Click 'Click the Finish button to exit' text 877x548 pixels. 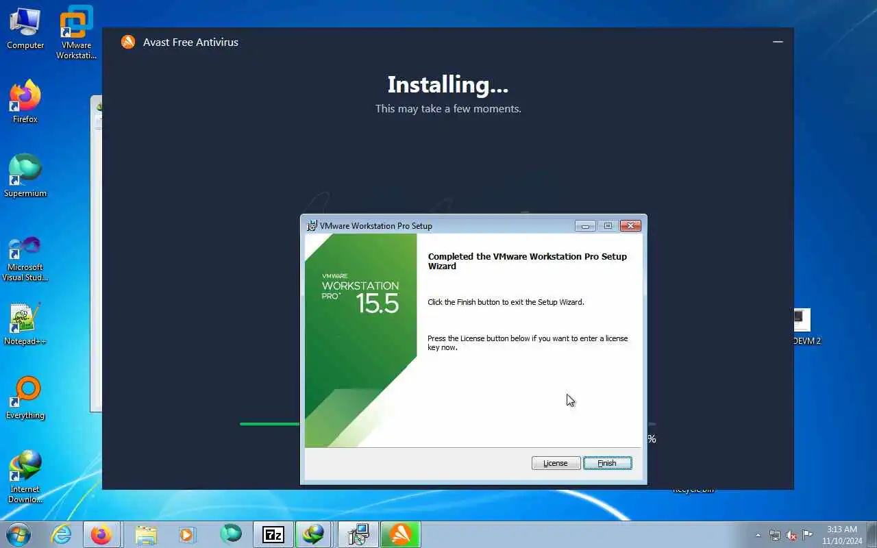pos(506,302)
